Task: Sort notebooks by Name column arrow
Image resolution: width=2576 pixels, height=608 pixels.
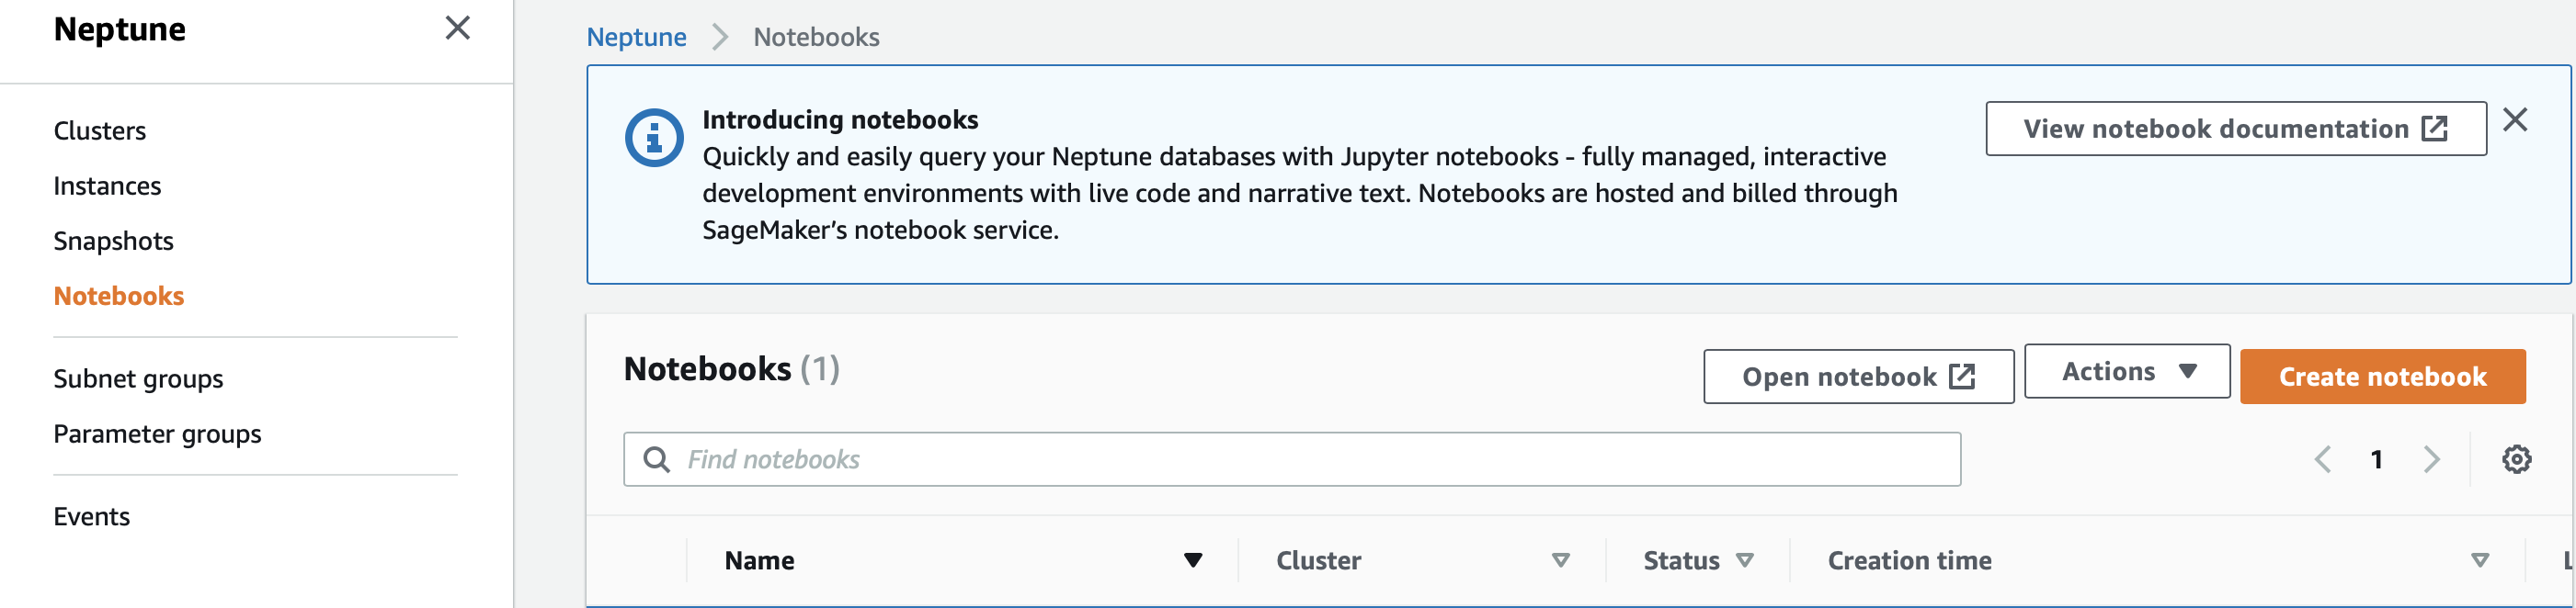Action: (1192, 560)
